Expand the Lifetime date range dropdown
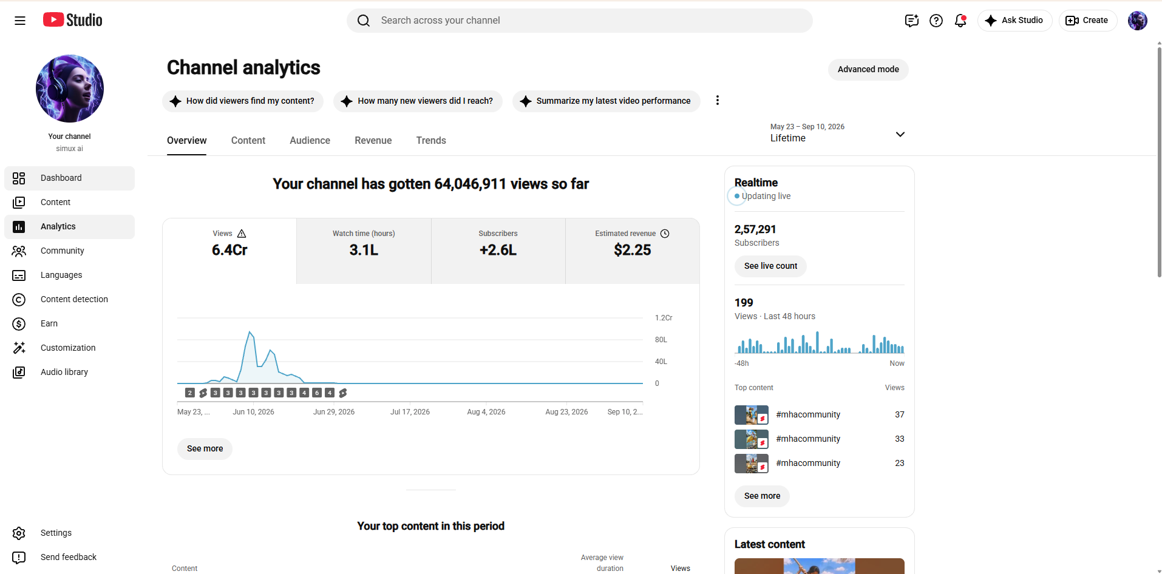1162x574 pixels. coord(838,133)
